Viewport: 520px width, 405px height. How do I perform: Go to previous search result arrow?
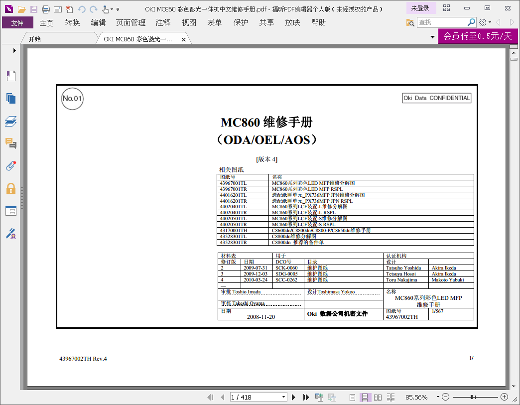point(498,22)
